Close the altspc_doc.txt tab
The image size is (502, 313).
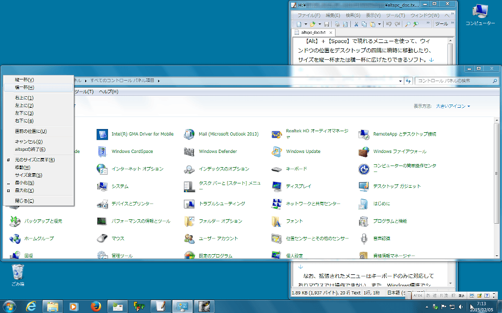[x=331, y=33]
